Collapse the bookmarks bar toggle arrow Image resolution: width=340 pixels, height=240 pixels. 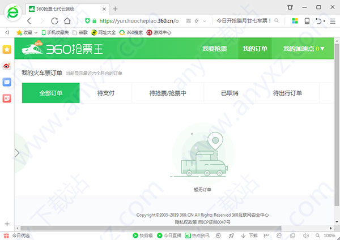pos(7,32)
